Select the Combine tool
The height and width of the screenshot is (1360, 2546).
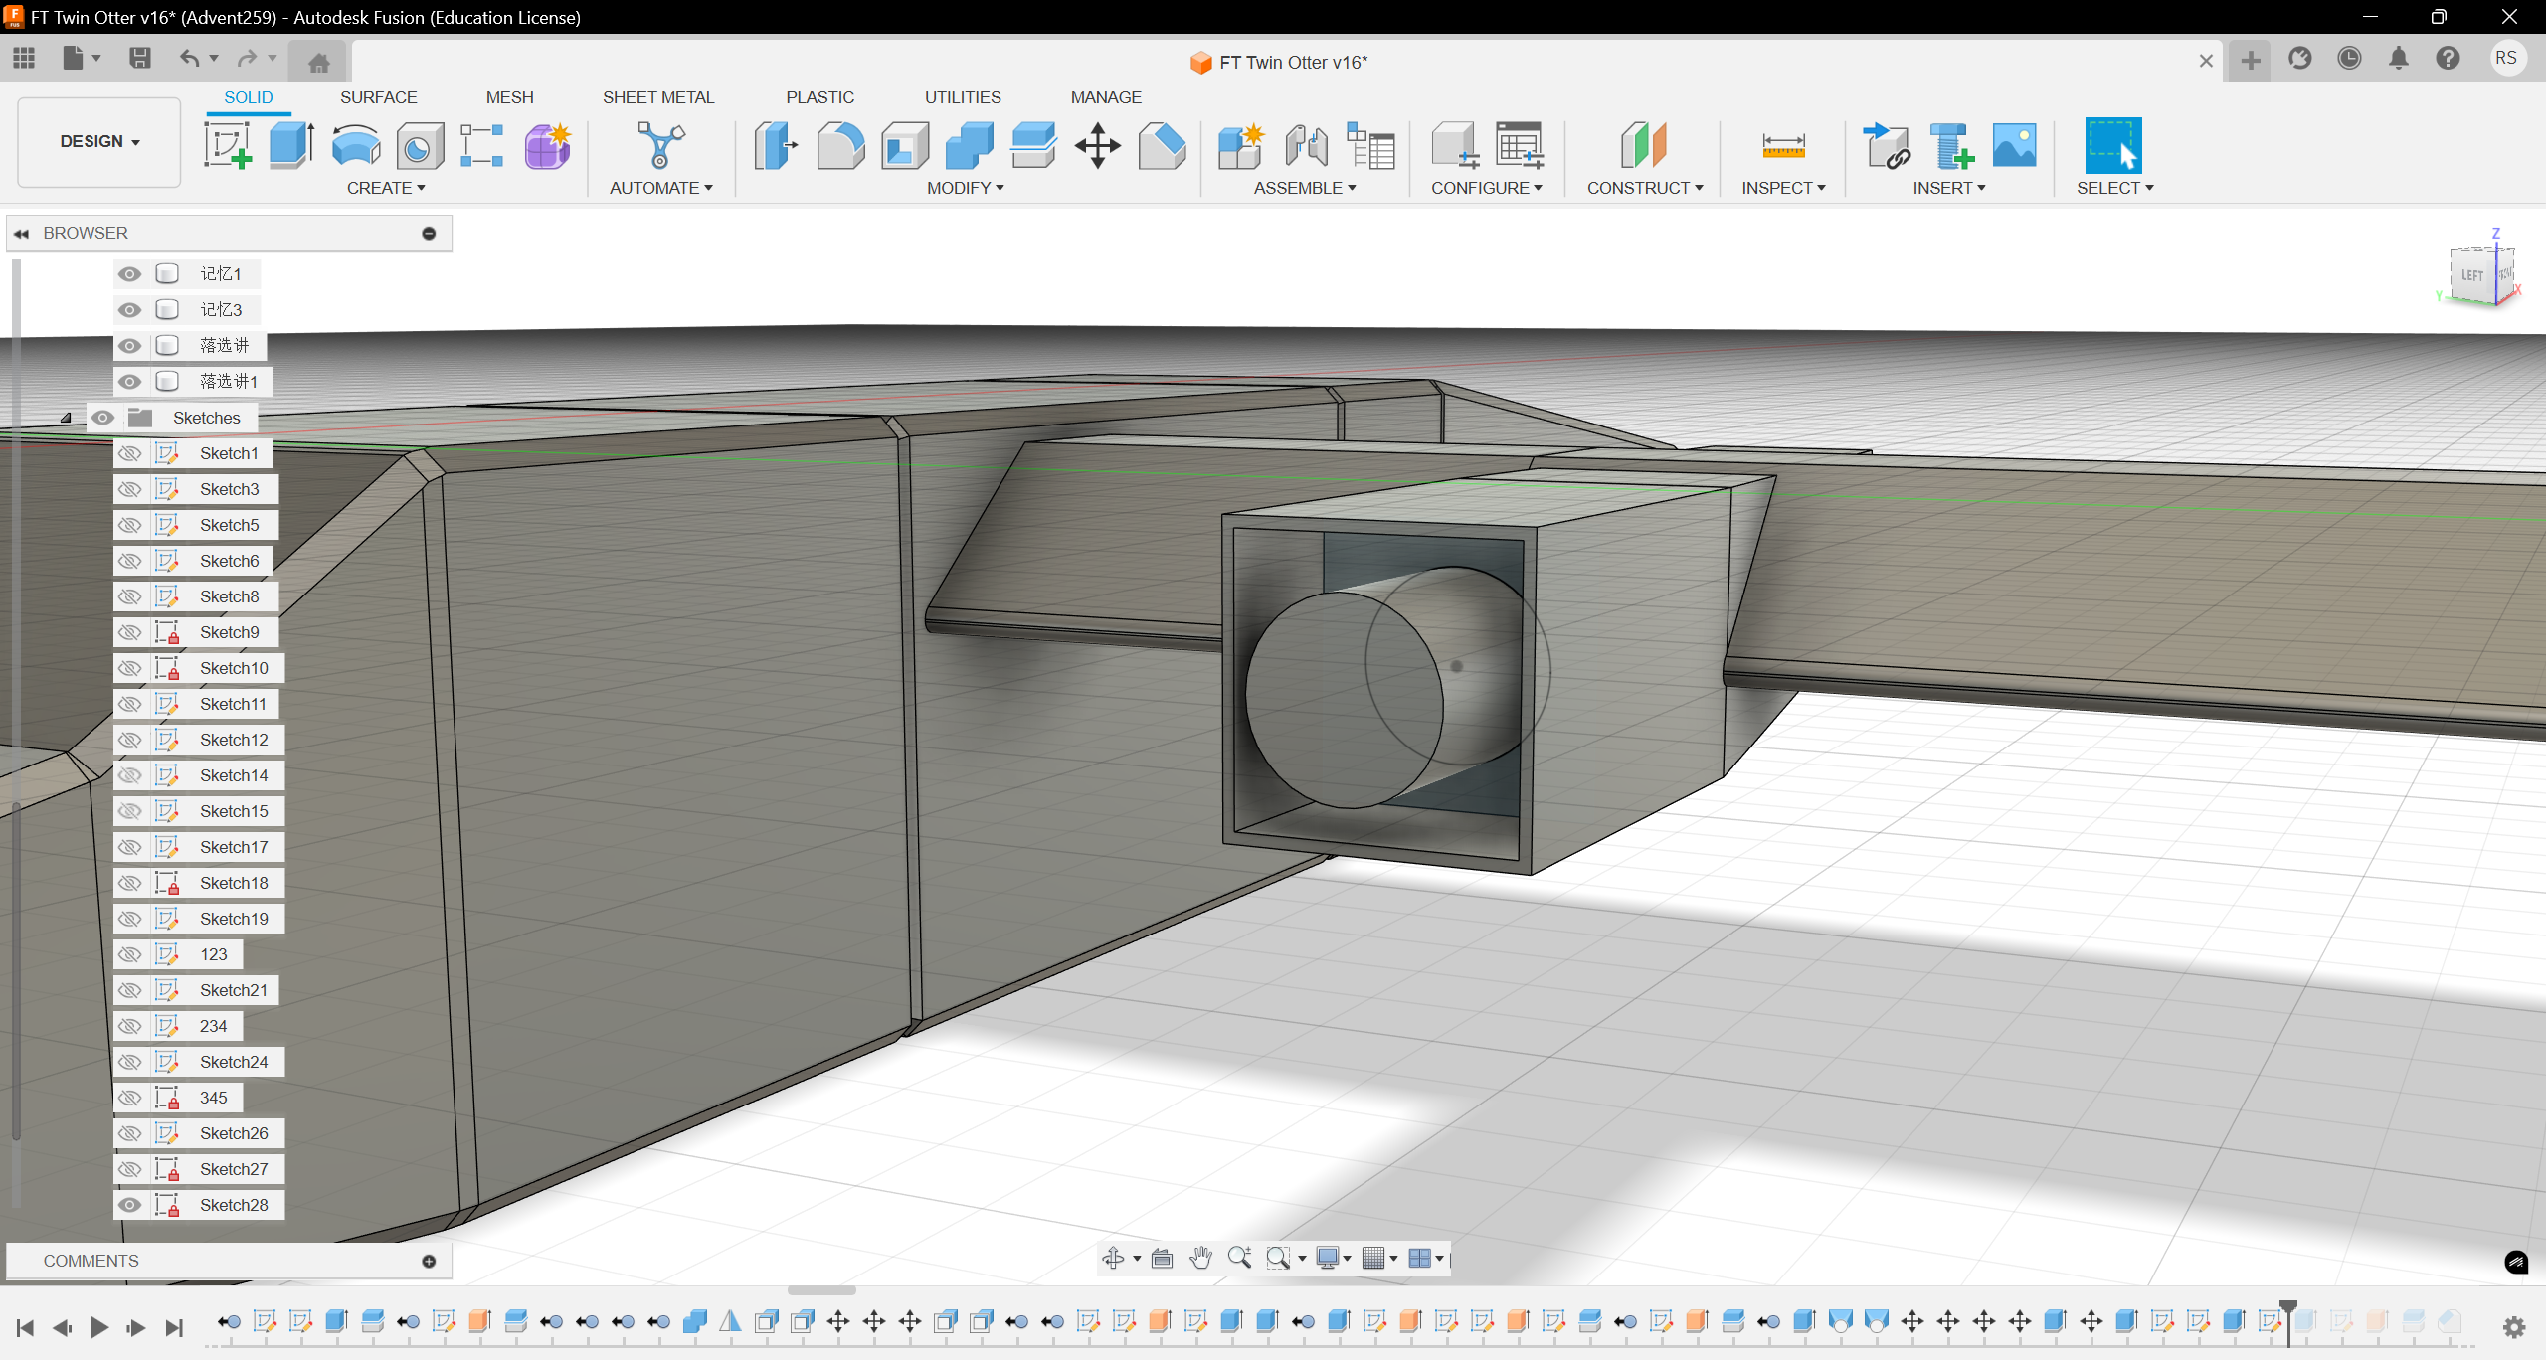pyautogui.click(x=969, y=145)
